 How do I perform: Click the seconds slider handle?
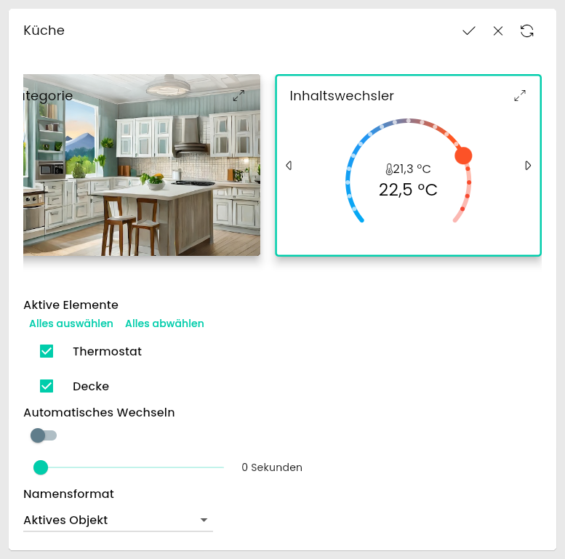pyautogui.click(x=41, y=467)
